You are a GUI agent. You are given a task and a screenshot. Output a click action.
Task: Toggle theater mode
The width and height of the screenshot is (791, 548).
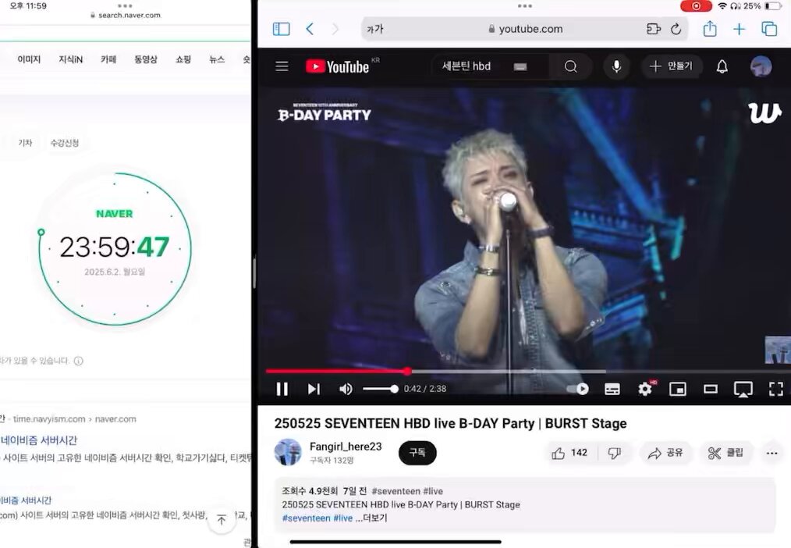point(711,389)
